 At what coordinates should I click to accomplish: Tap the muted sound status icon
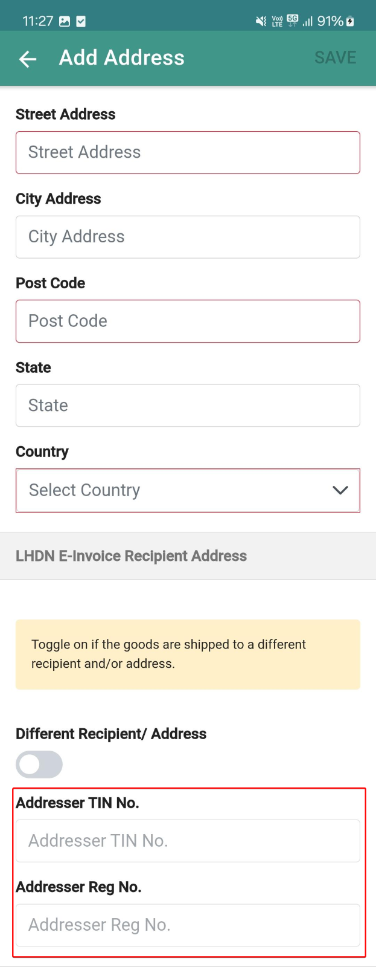click(261, 22)
